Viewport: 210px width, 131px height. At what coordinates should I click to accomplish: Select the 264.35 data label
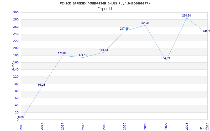pyautogui.click(x=145, y=23)
